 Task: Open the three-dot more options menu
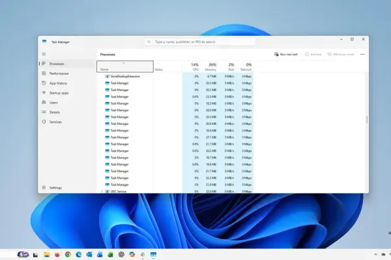[x=362, y=54]
